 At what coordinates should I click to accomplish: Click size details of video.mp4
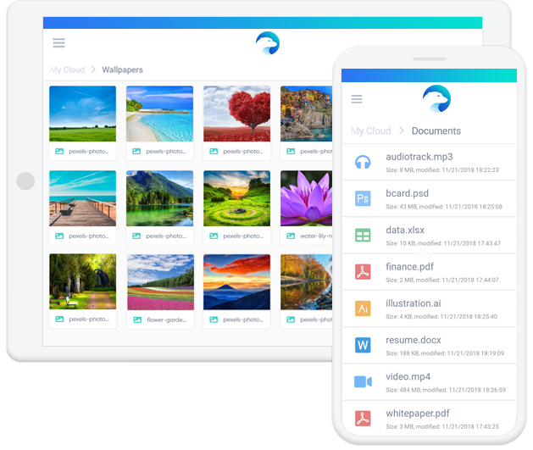tap(446, 390)
